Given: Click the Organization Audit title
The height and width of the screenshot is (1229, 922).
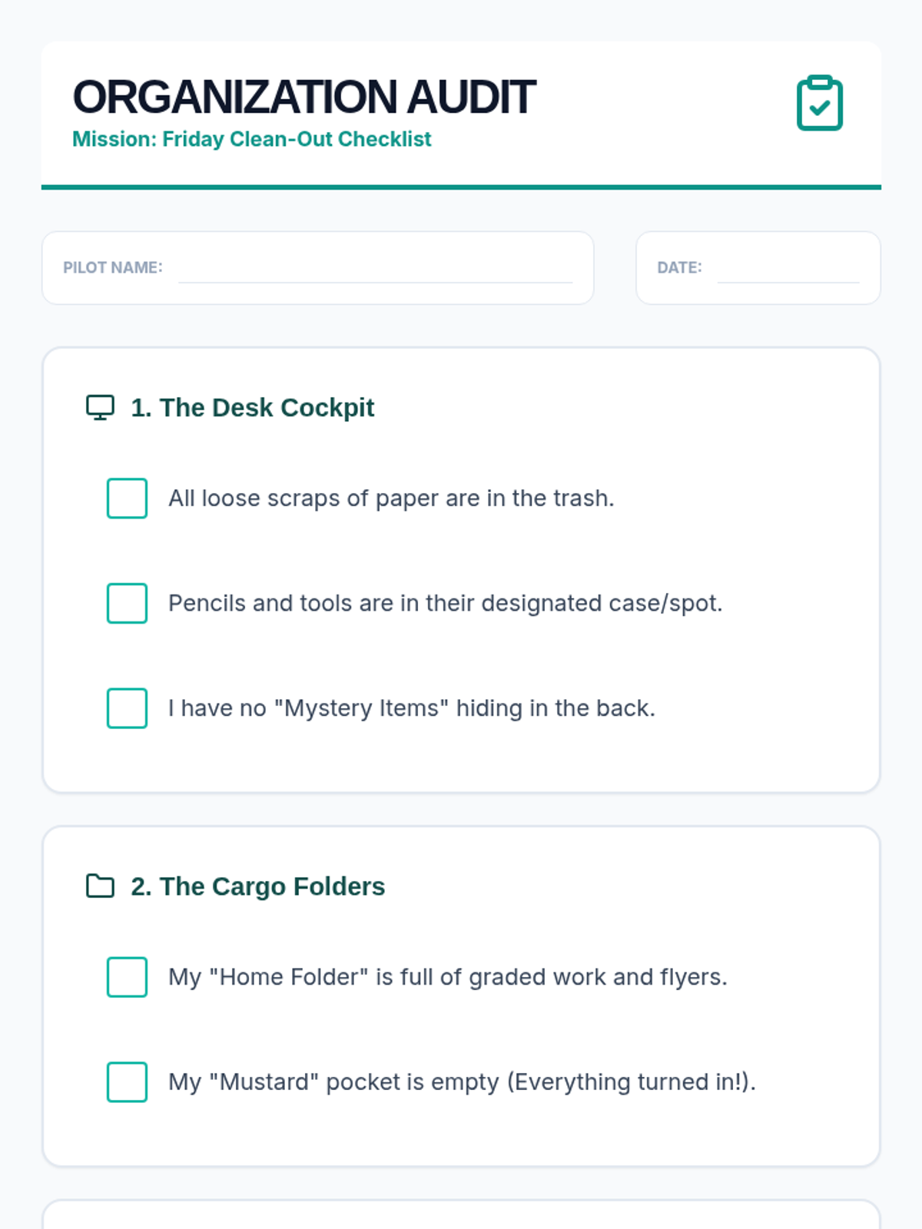Looking at the screenshot, I should 303,98.
